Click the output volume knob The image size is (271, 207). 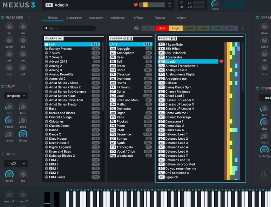[215, 4]
